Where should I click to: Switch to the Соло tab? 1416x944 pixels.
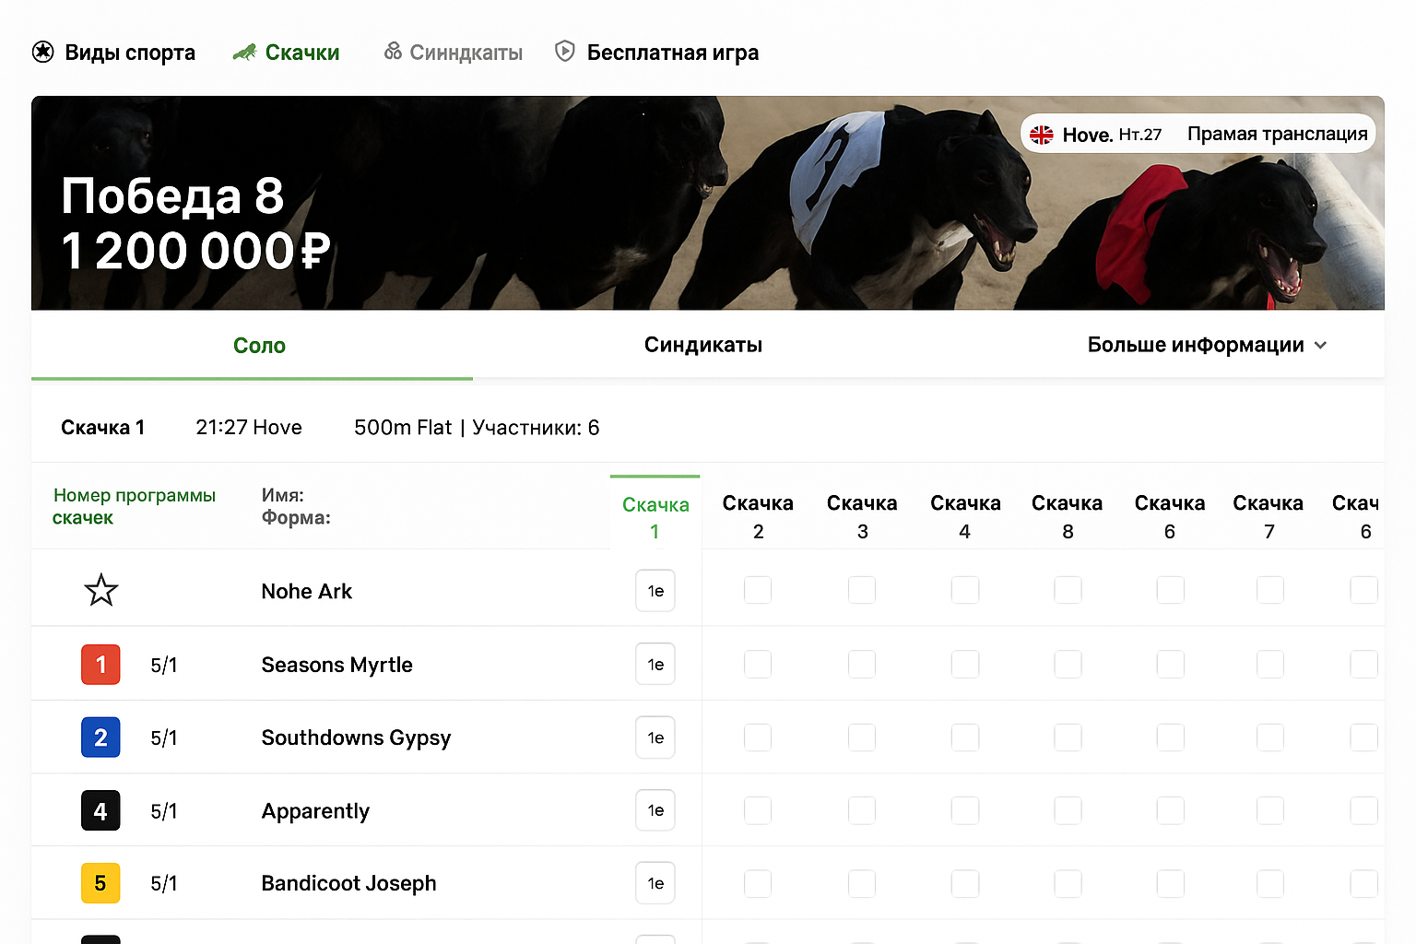259,346
